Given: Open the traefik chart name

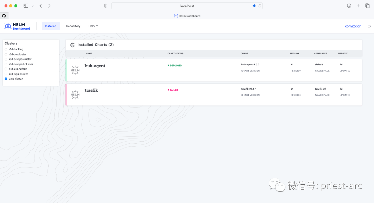Looking at the screenshot, I should [91, 90].
